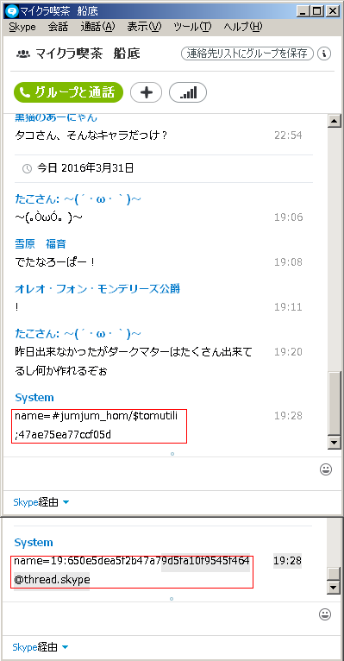Save group with 連絡先リストにグループを保存 button

pos(247,54)
